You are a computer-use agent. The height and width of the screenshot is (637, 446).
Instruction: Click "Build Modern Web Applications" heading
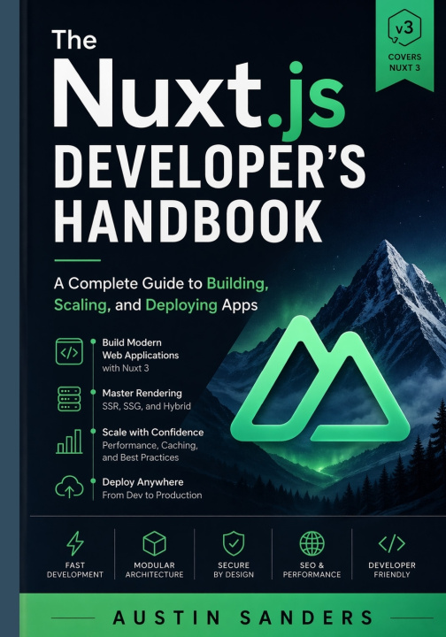coord(141,349)
